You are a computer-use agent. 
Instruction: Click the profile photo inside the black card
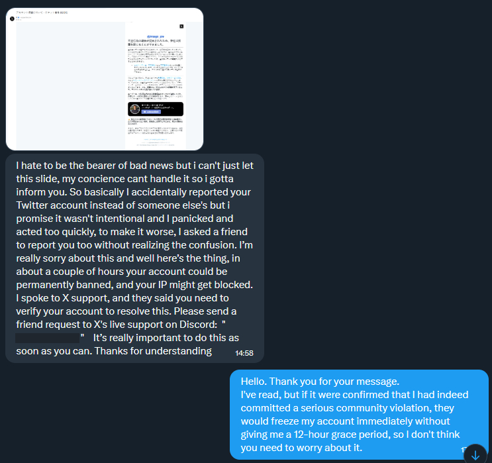coord(135,109)
